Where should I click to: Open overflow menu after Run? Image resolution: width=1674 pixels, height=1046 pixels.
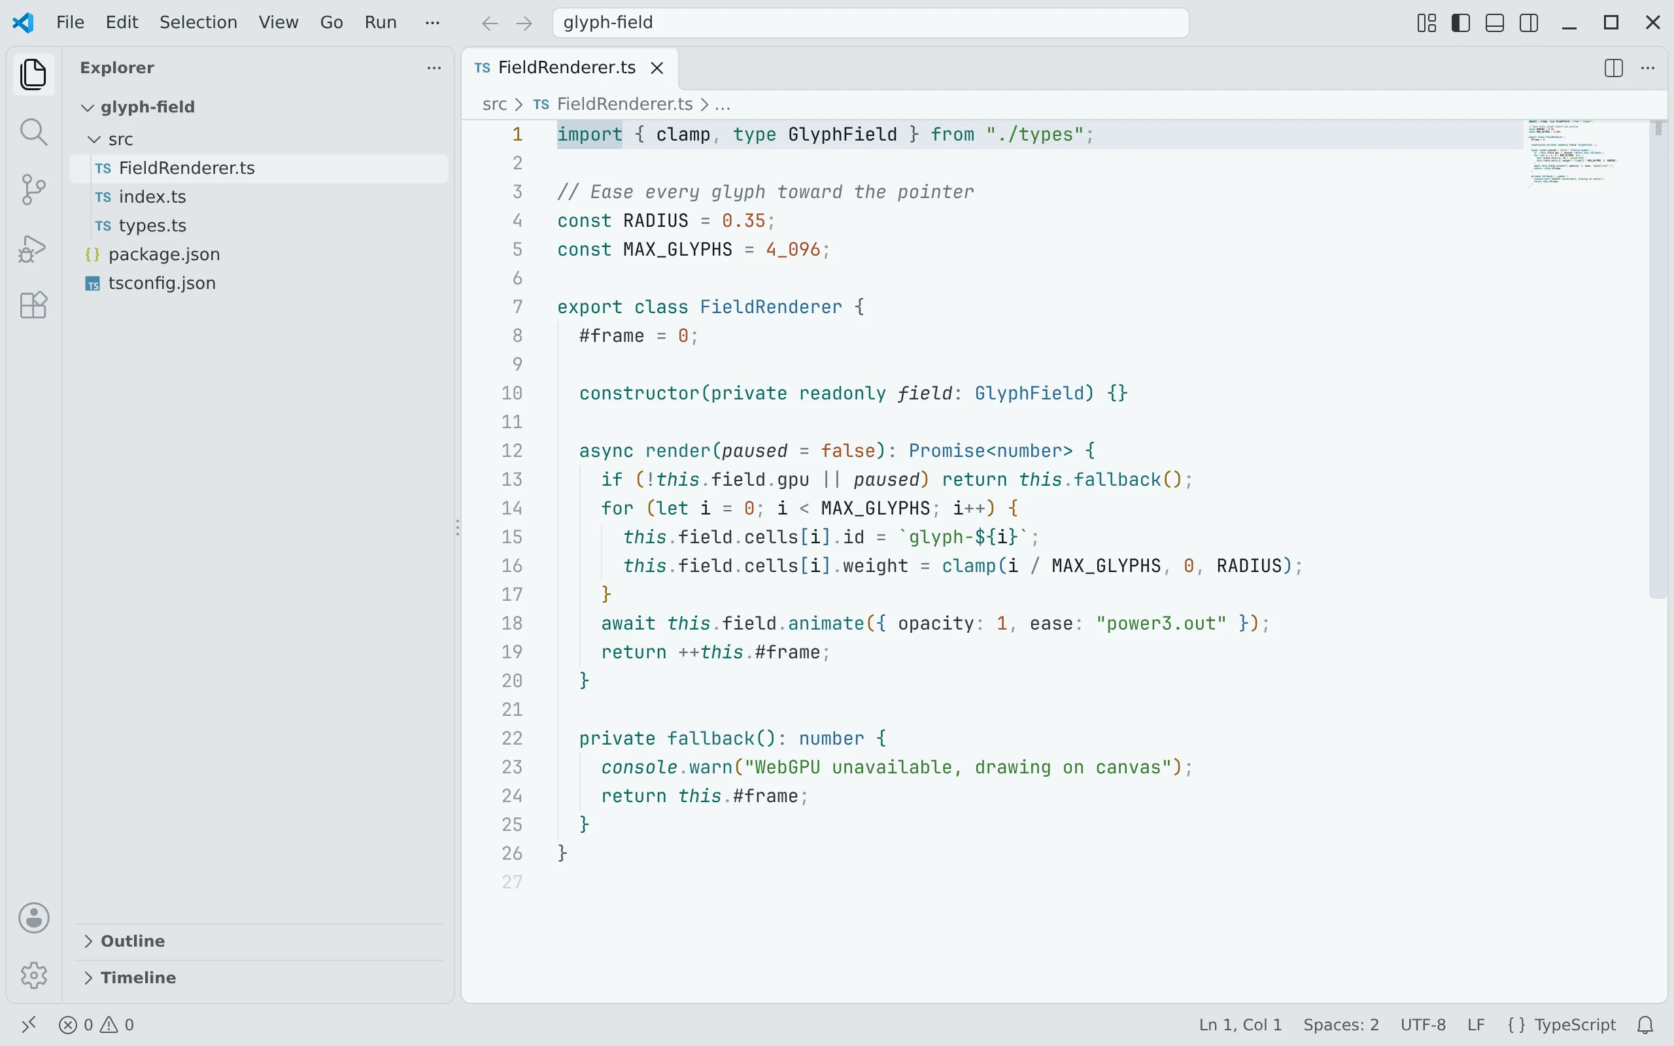point(432,23)
